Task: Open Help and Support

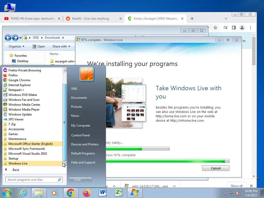Action: 83,162
